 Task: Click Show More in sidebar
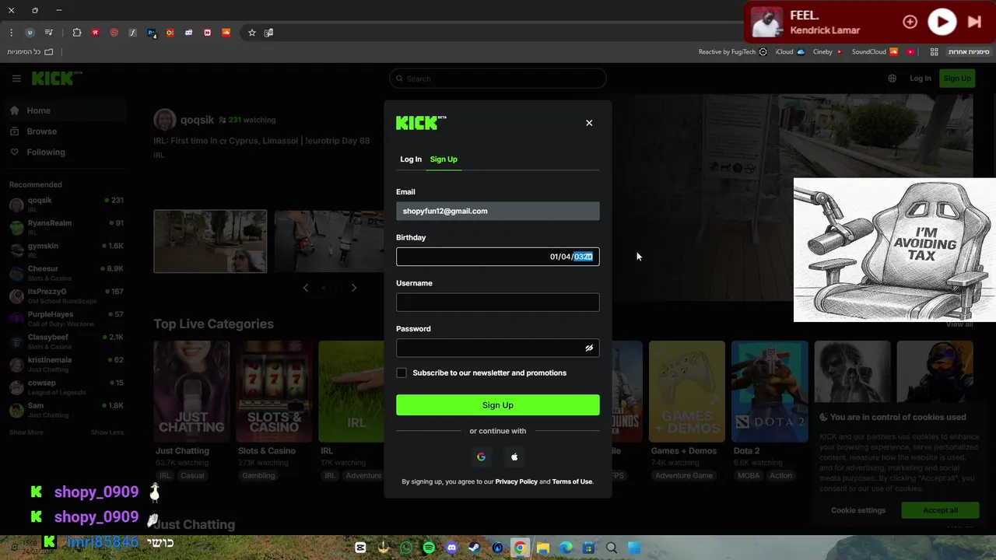tap(26, 432)
